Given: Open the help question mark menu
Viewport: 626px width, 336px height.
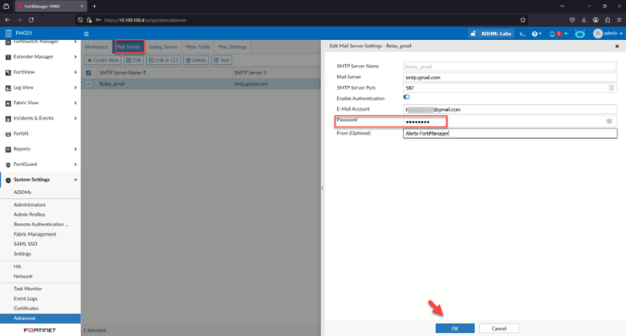Looking at the screenshot, I should [536, 34].
